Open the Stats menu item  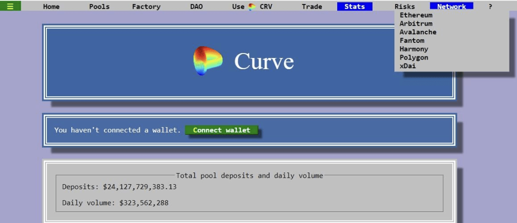355,6
